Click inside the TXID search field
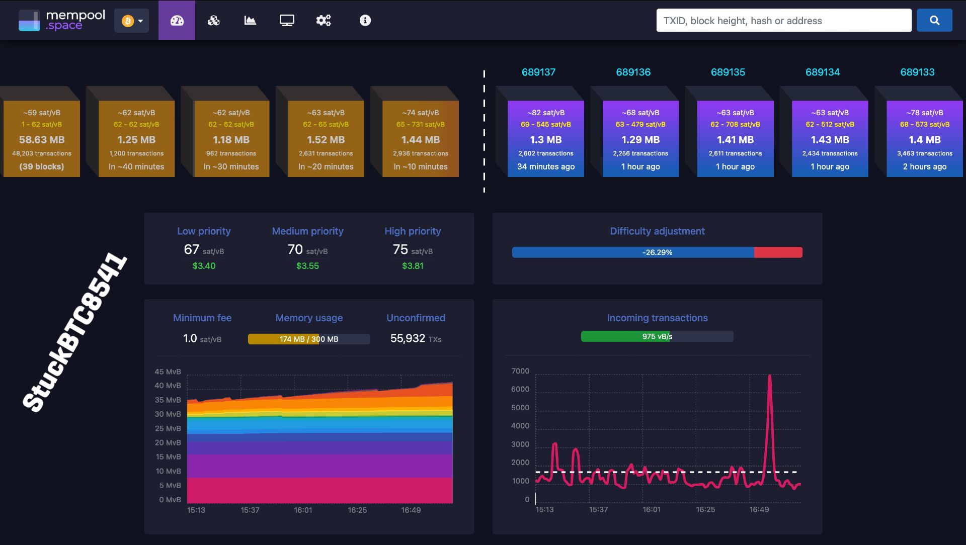966x545 pixels. pyautogui.click(x=783, y=20)
